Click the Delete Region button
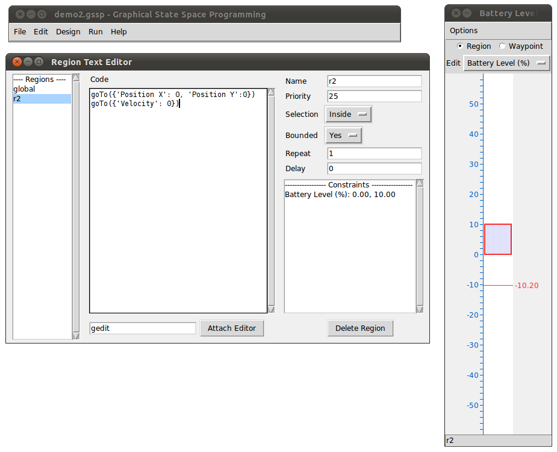The height and width of the screenshot is (452, 557). pos(360,328)
